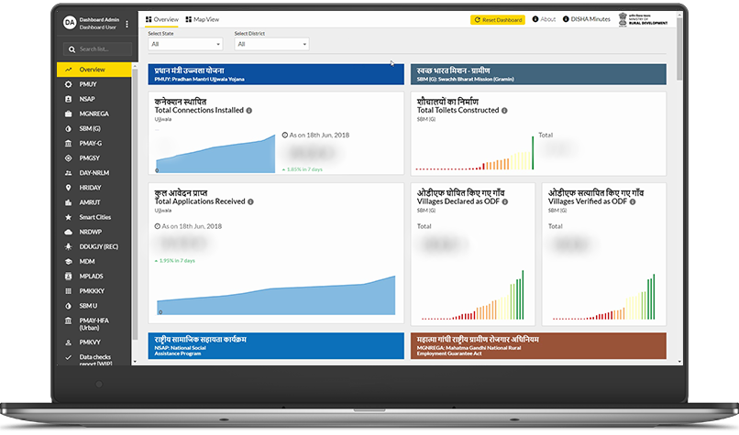Select the NSAP sidebar icon
The image size is (739, 435).
tap(69, 99)
